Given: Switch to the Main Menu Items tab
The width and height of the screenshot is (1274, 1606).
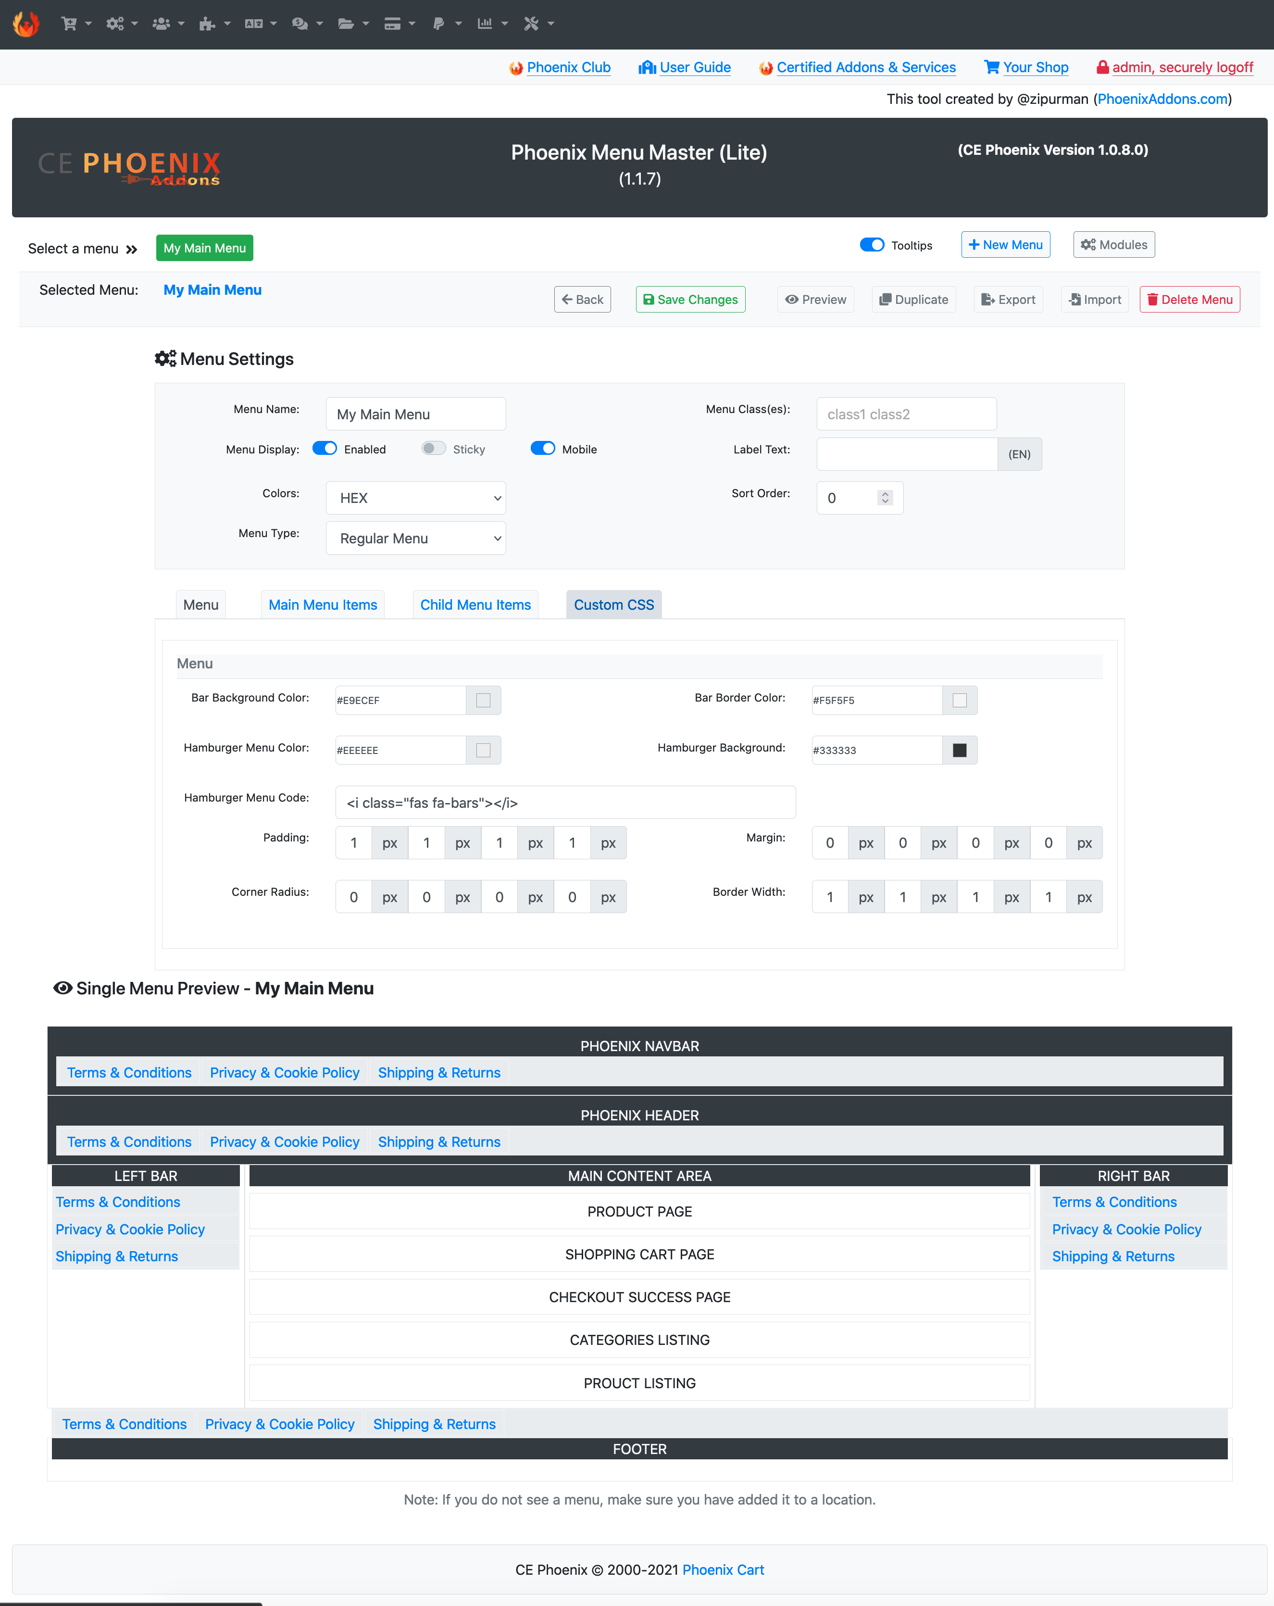Looking at the screenshot, I should pyautogui.click(x=323, y=604).
